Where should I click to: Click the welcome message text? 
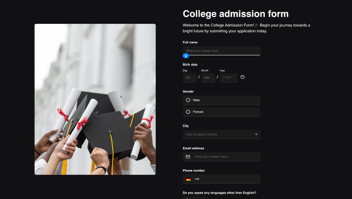[x=246, y=28]
